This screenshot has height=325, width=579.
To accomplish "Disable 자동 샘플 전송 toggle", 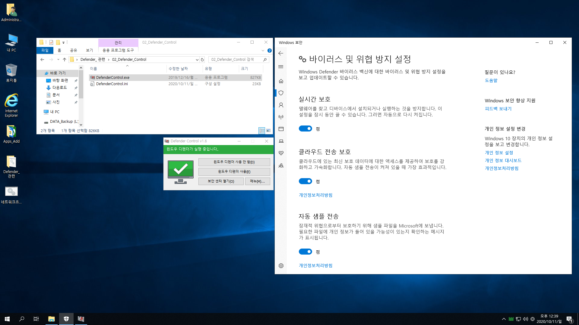I will tap(305, 252).
